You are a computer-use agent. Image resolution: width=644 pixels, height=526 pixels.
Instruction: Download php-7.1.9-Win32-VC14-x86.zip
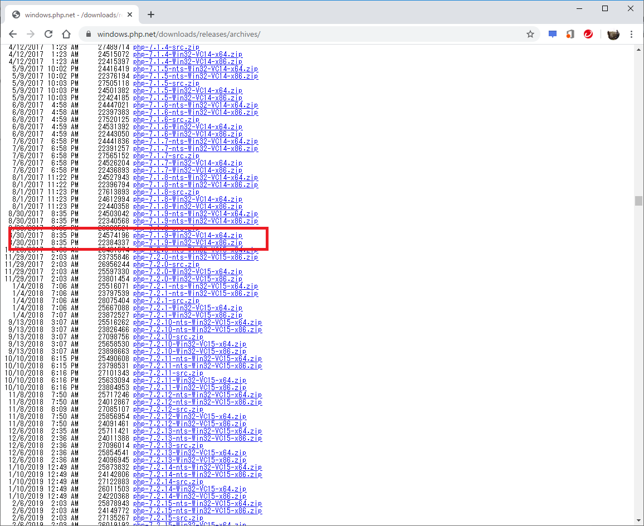(x=188, y=243)
